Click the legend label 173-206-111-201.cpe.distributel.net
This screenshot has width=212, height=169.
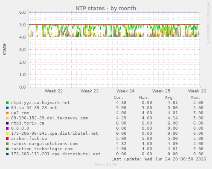coord(56,154)
